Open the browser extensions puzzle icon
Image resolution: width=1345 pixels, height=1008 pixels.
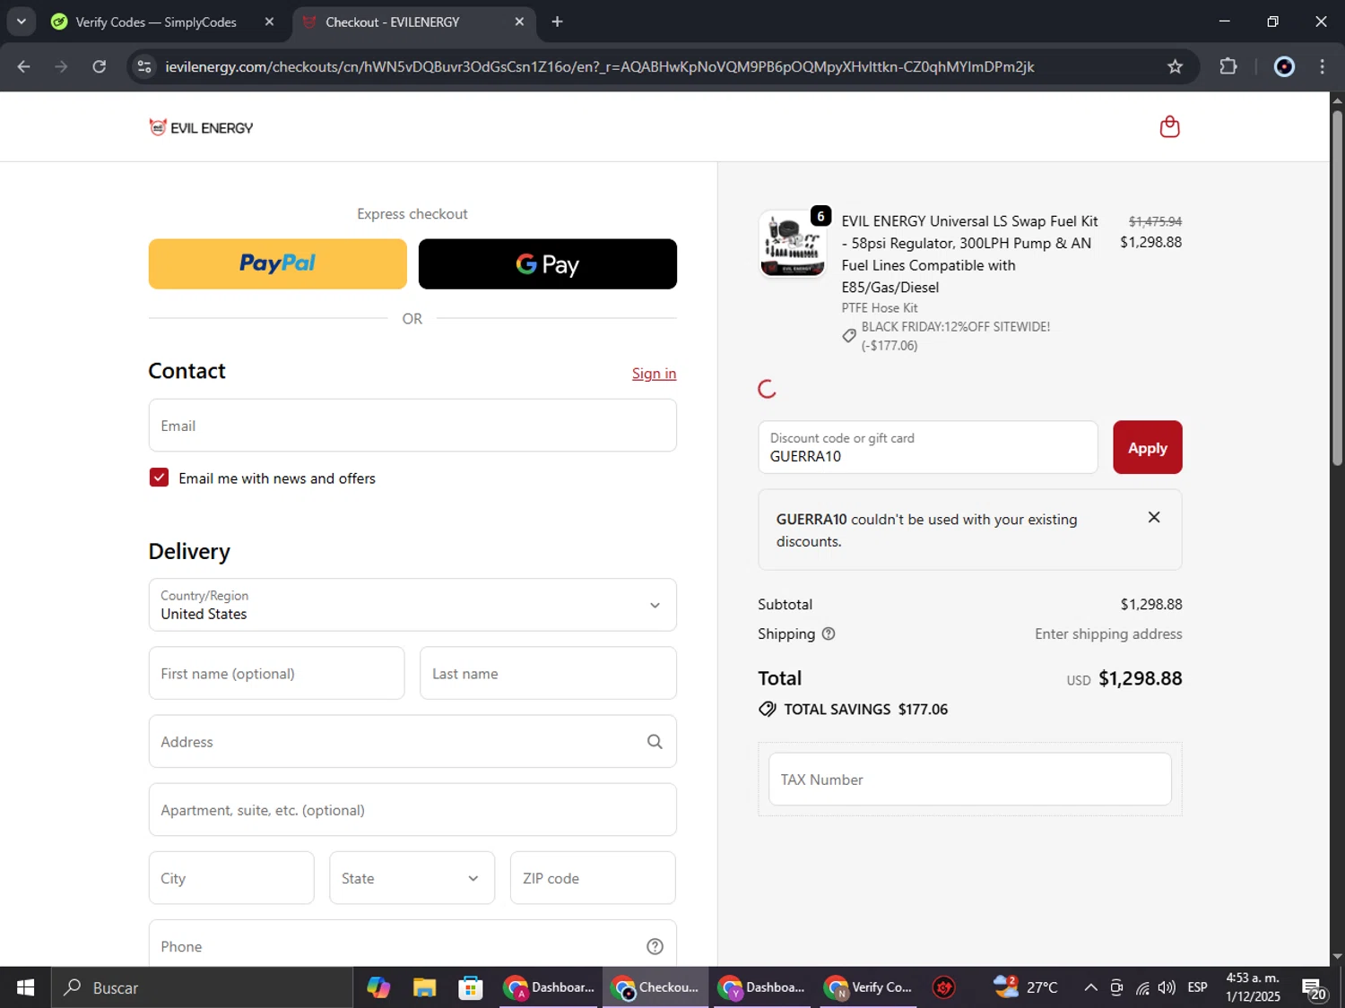tap(1228, 66)
